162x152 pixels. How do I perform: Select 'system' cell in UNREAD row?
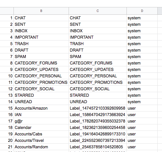(x=142, y=102)
